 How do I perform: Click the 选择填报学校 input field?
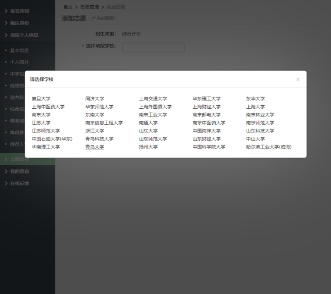tap(153, 47)
